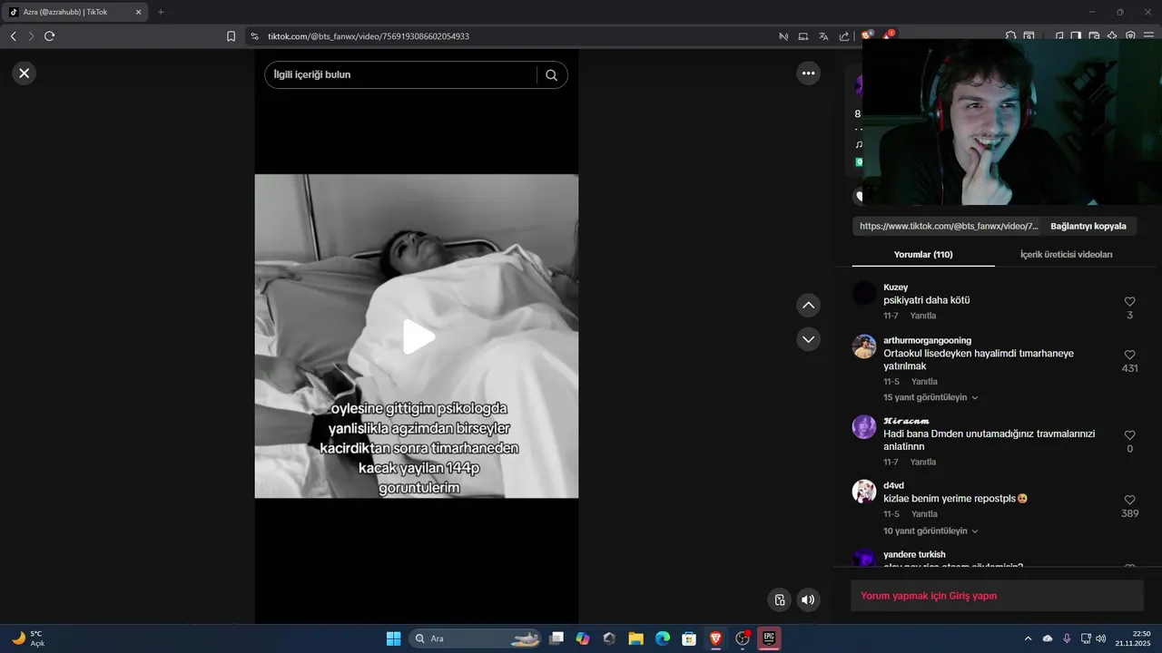Toggle the video mute speaker icon

808,599
